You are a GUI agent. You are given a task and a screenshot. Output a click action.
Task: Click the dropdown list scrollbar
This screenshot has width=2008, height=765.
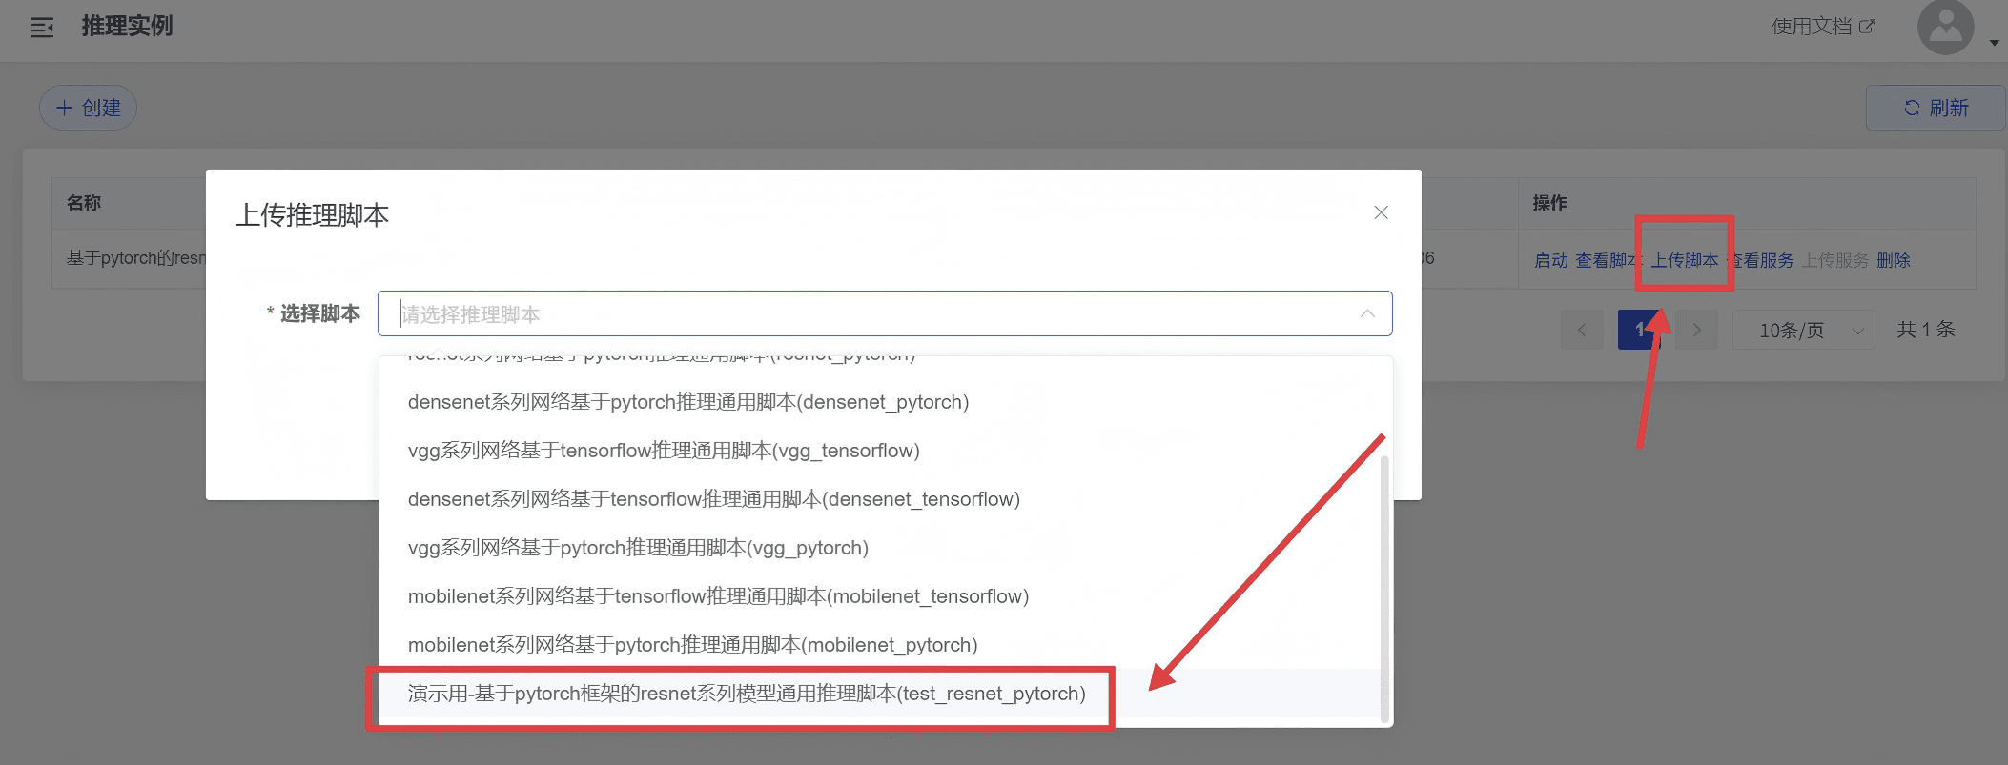pos(1384,586)
